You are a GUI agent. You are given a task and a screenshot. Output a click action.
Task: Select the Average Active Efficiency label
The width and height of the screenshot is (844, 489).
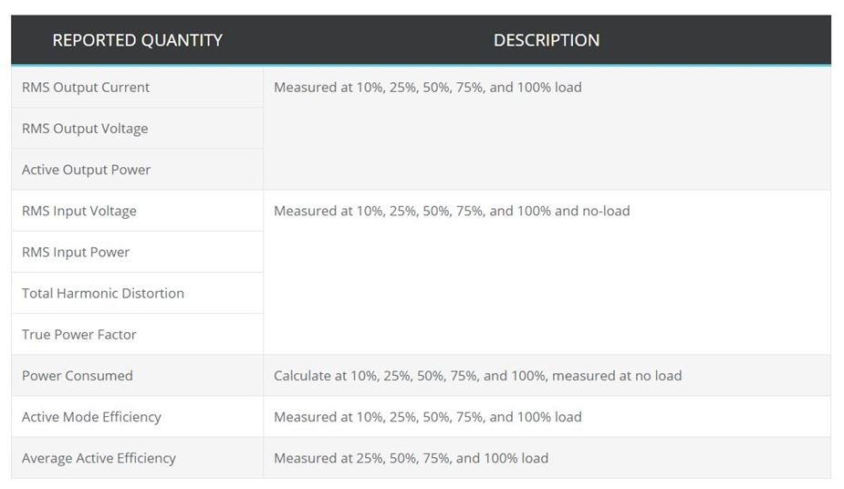click(99, 458)
